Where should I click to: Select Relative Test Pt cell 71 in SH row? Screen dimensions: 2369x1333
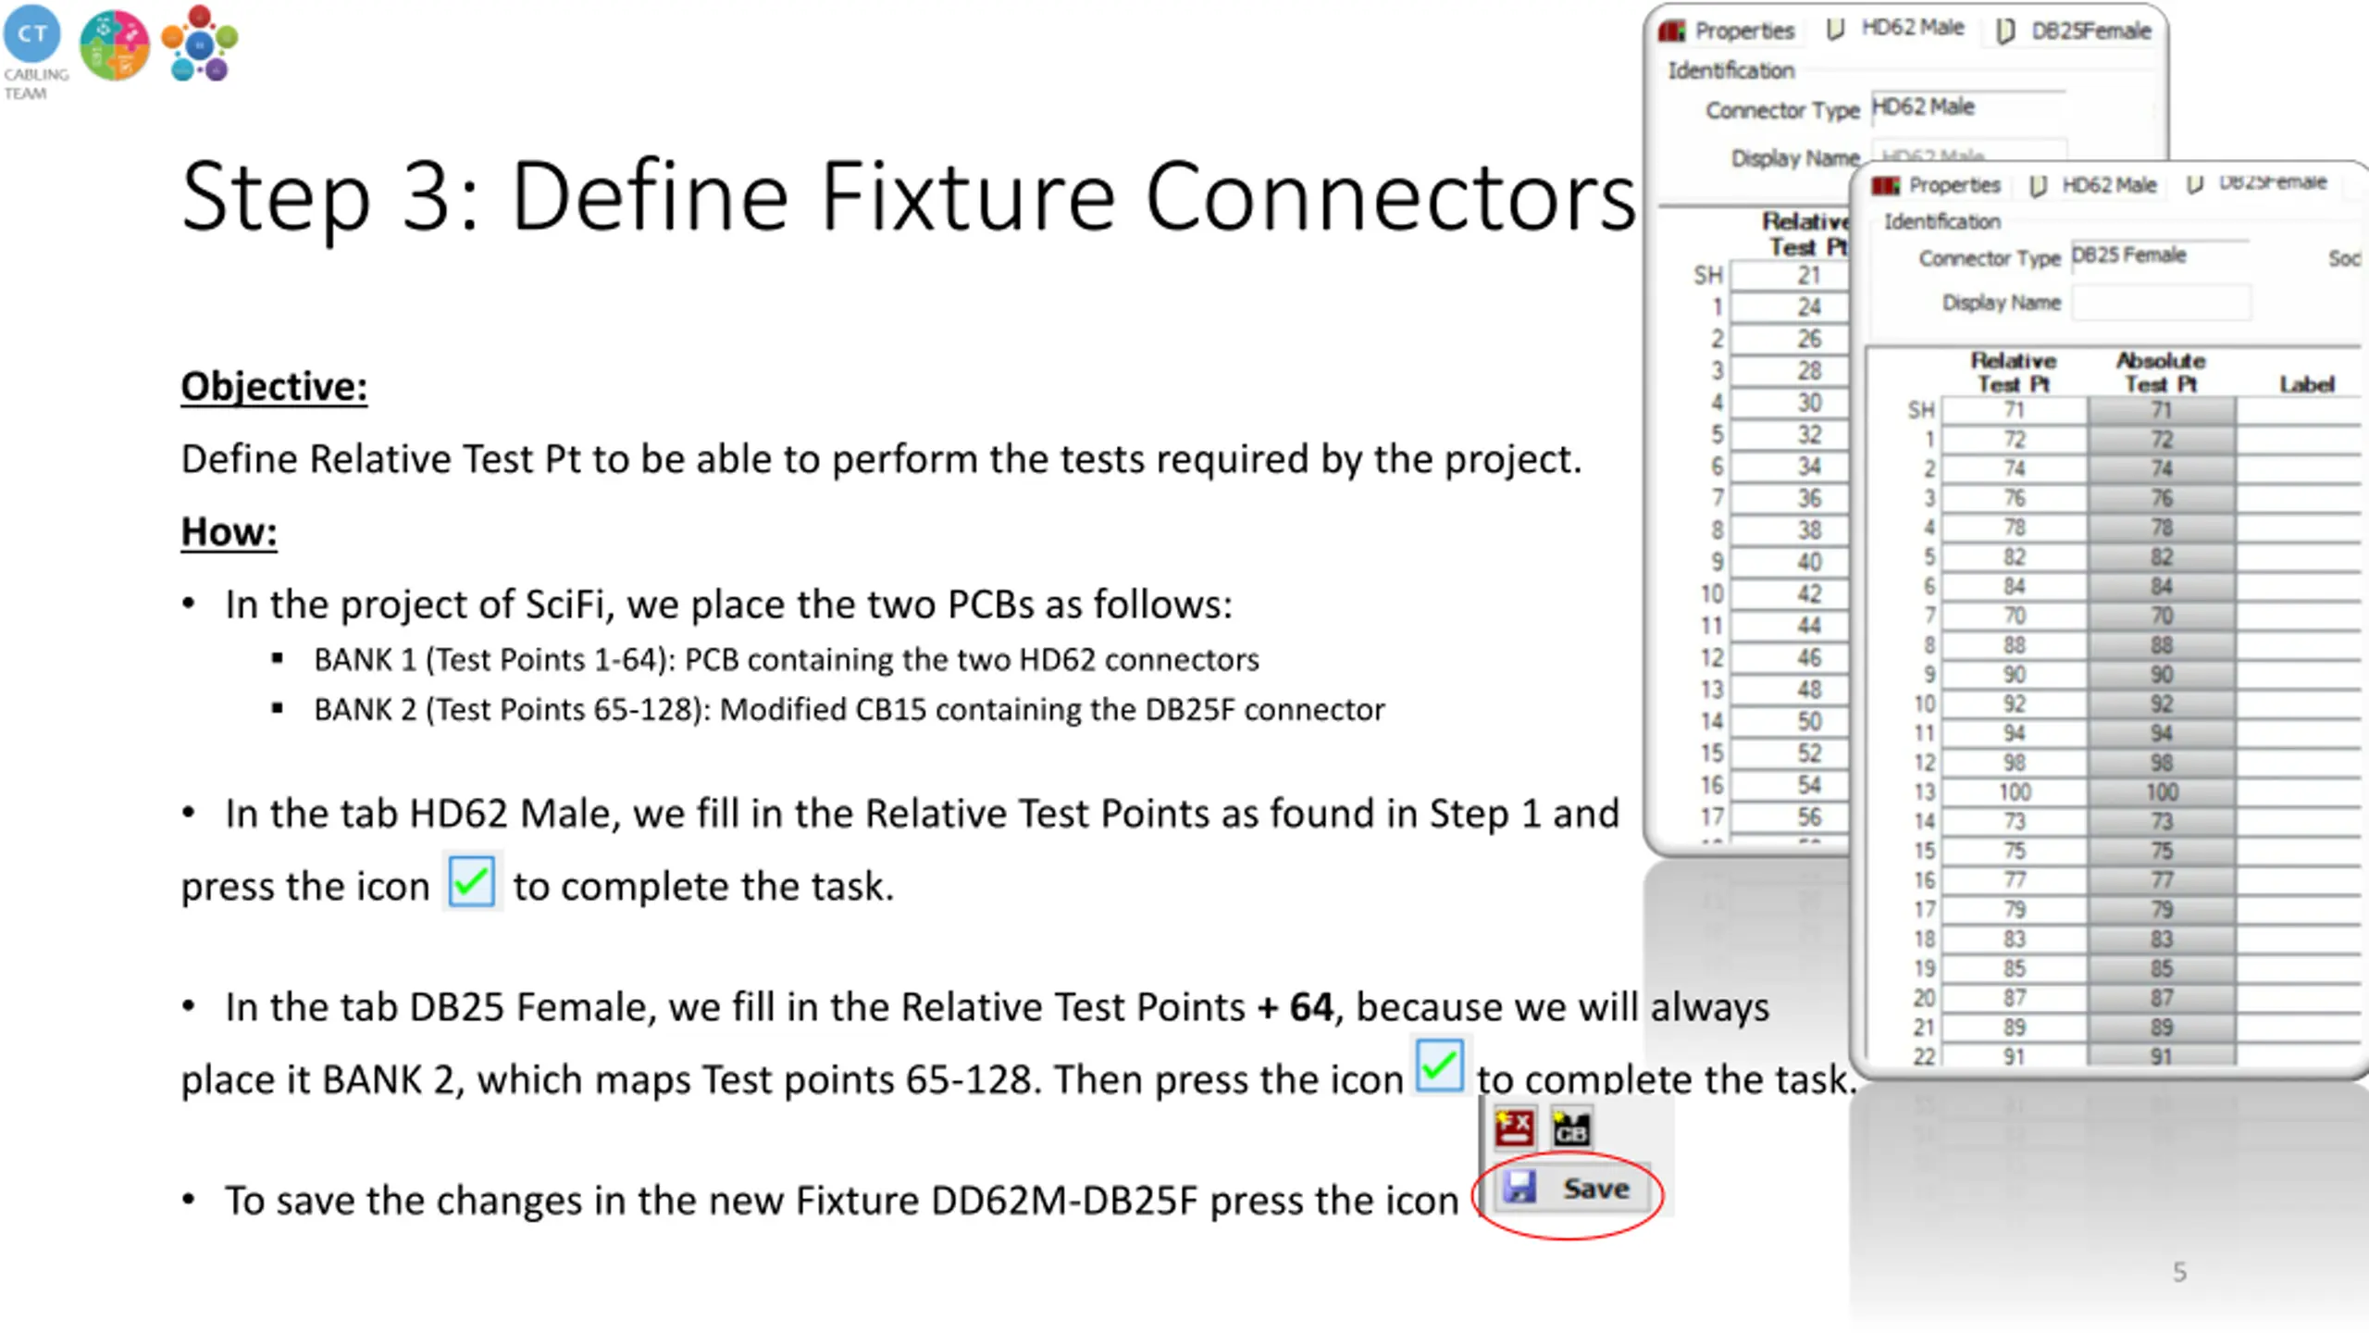point(2015,410)
